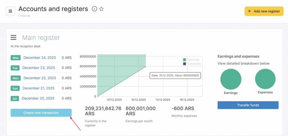Click Add new register button

pos(264,11)
